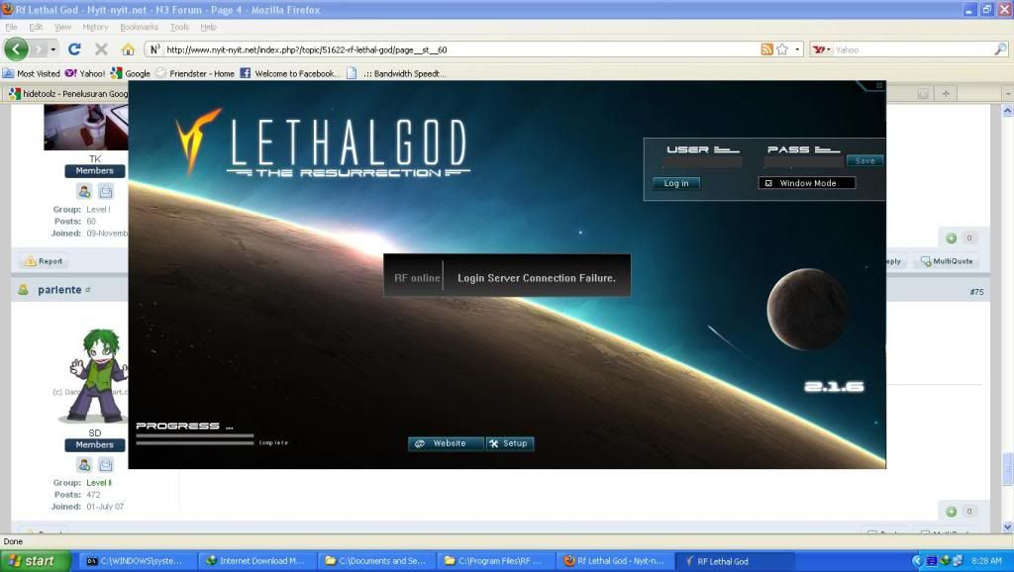Click the orange RSS feed icon

(766, 49)
